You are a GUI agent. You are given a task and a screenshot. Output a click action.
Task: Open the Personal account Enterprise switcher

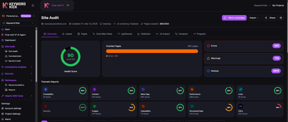pos(18,16)
